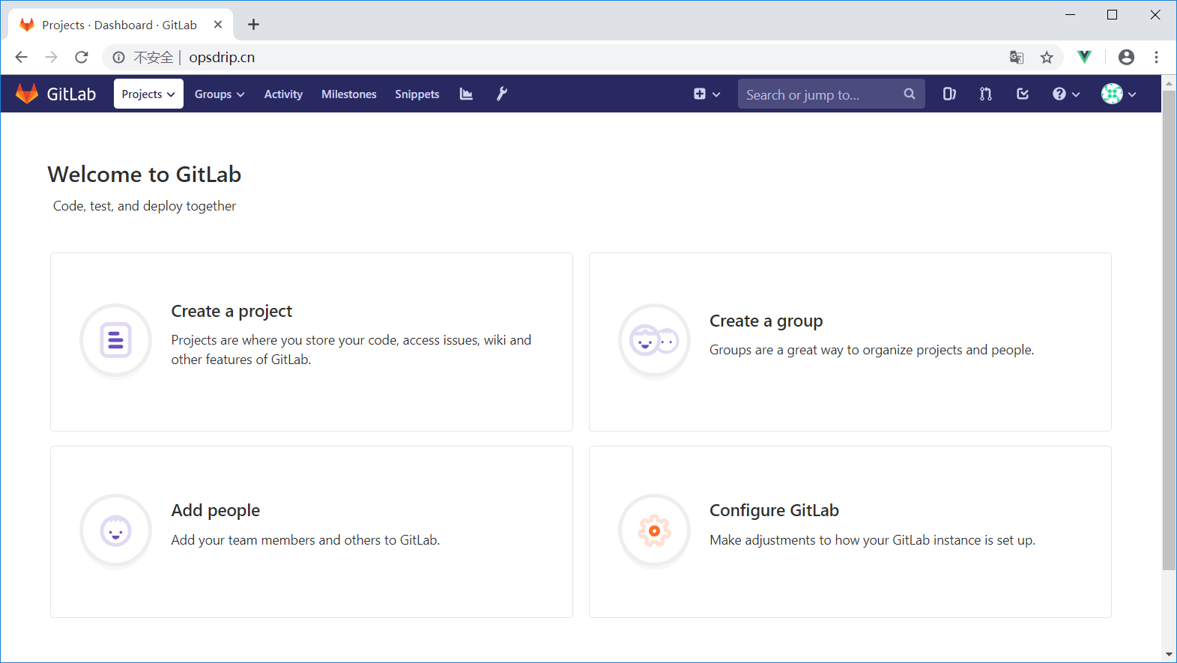Select the Projects Dashboard GitLab tab

(x=120, y=25)
